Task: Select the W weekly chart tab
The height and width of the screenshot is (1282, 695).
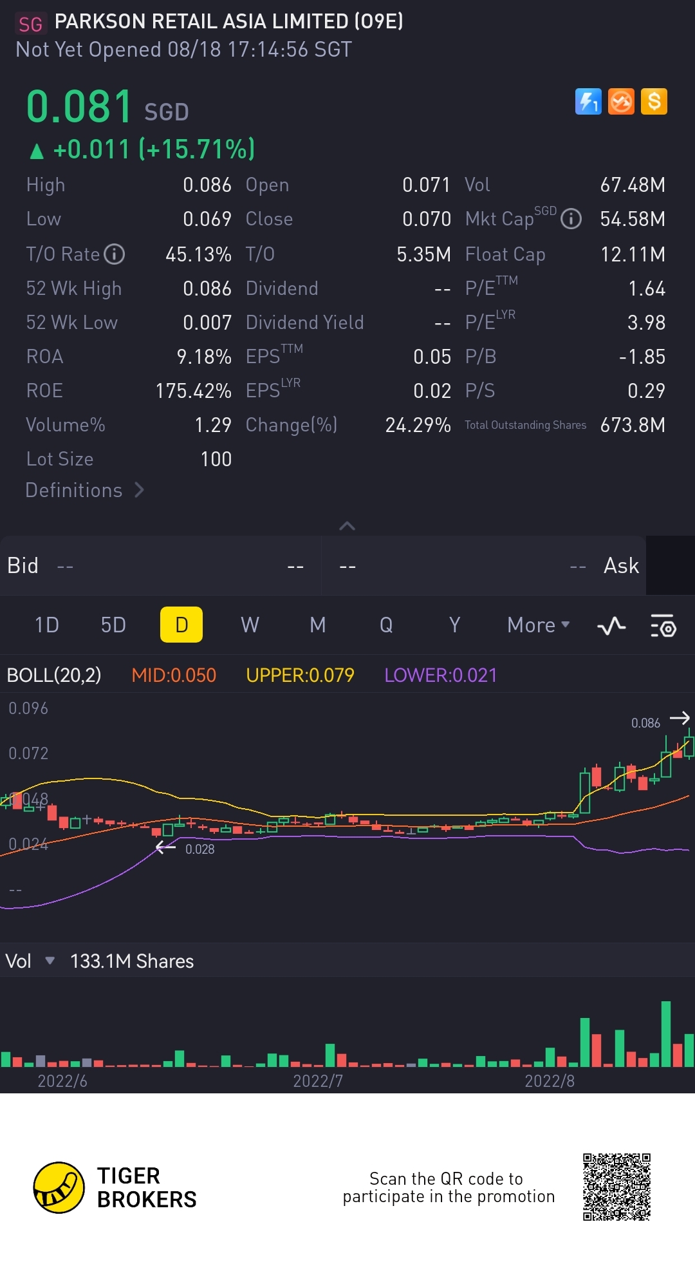Action: click(250, 625)
